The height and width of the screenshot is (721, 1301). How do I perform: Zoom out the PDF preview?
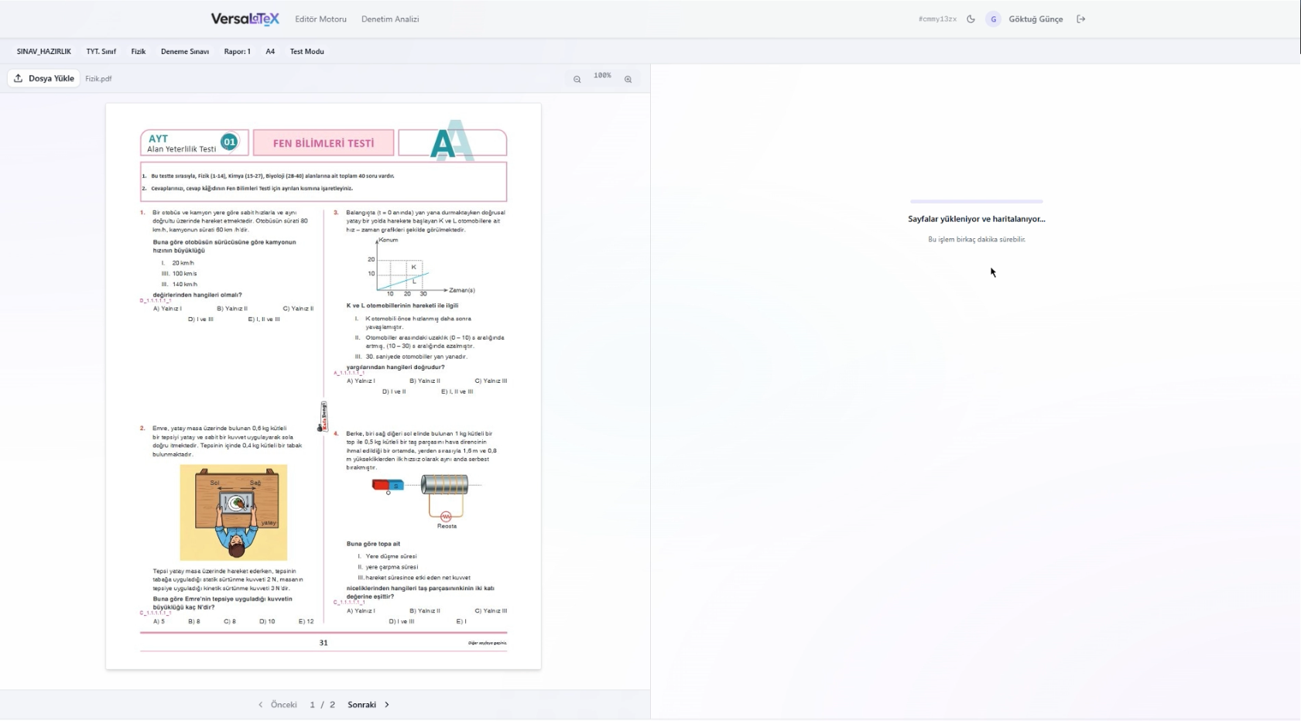click(x=577, y=79)
